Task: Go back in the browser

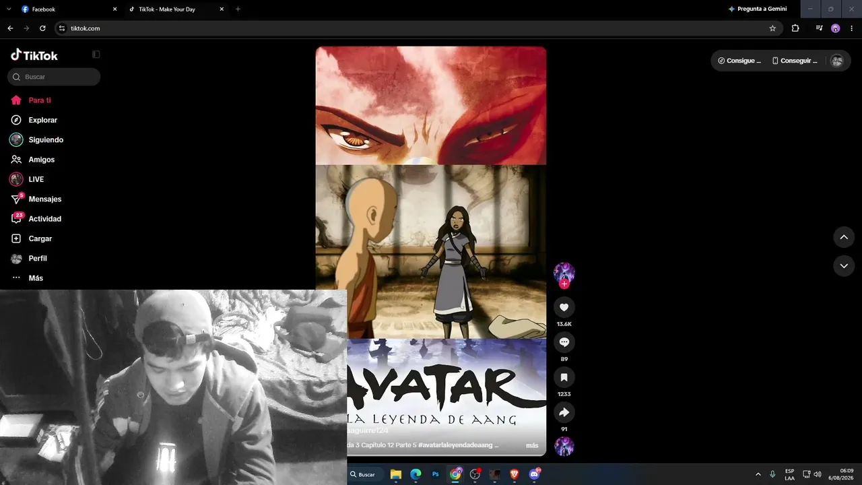Action: pos(10,28)
